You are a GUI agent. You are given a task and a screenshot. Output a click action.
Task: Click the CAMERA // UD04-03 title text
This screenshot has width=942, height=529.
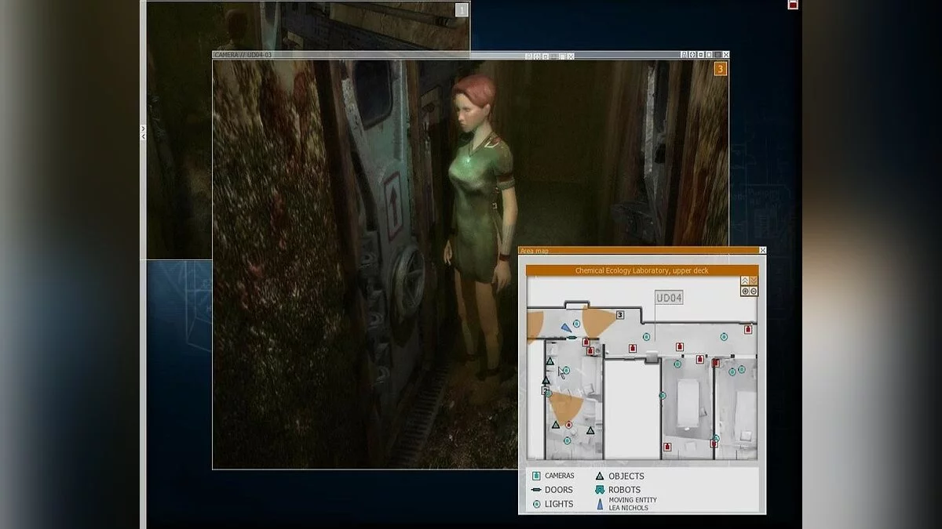pos(243,55)
